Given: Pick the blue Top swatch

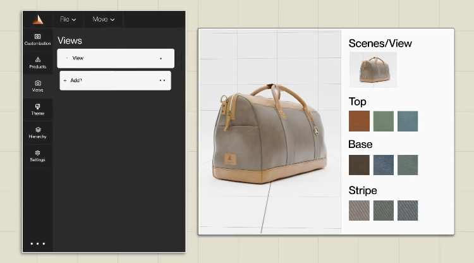Looking at the screenshot, I should coord(408,121).
